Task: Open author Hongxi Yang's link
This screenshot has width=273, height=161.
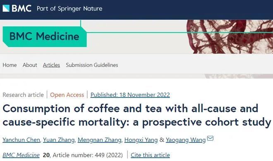Action: pos(141,140)
